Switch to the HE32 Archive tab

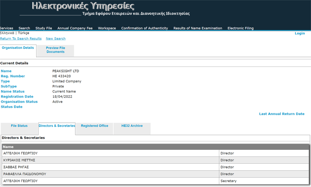pyautogui.click(x=132, y=126)
